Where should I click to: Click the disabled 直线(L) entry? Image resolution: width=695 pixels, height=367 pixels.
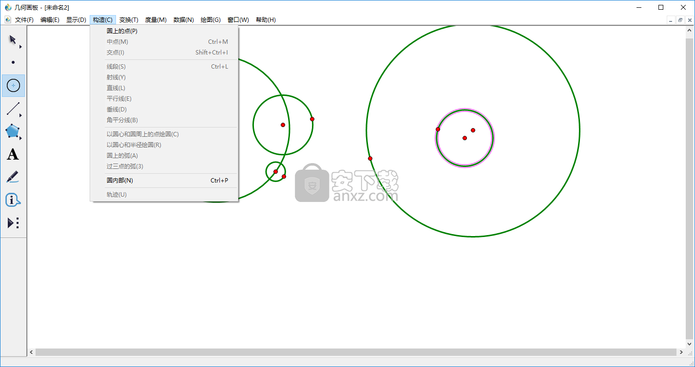tap(164, 88)
